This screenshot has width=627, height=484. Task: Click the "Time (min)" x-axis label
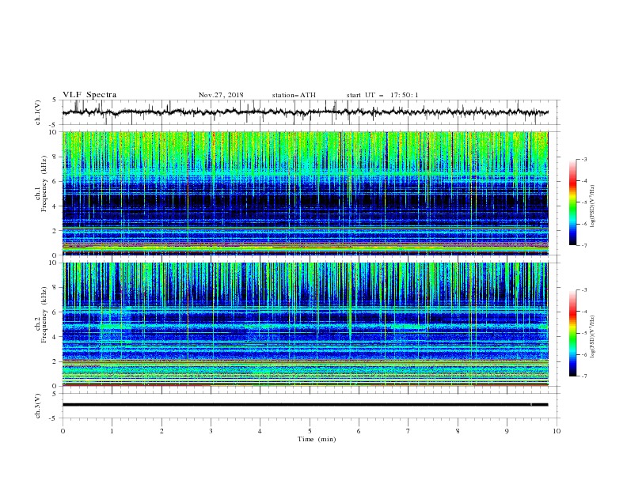(x=317, y=439)
